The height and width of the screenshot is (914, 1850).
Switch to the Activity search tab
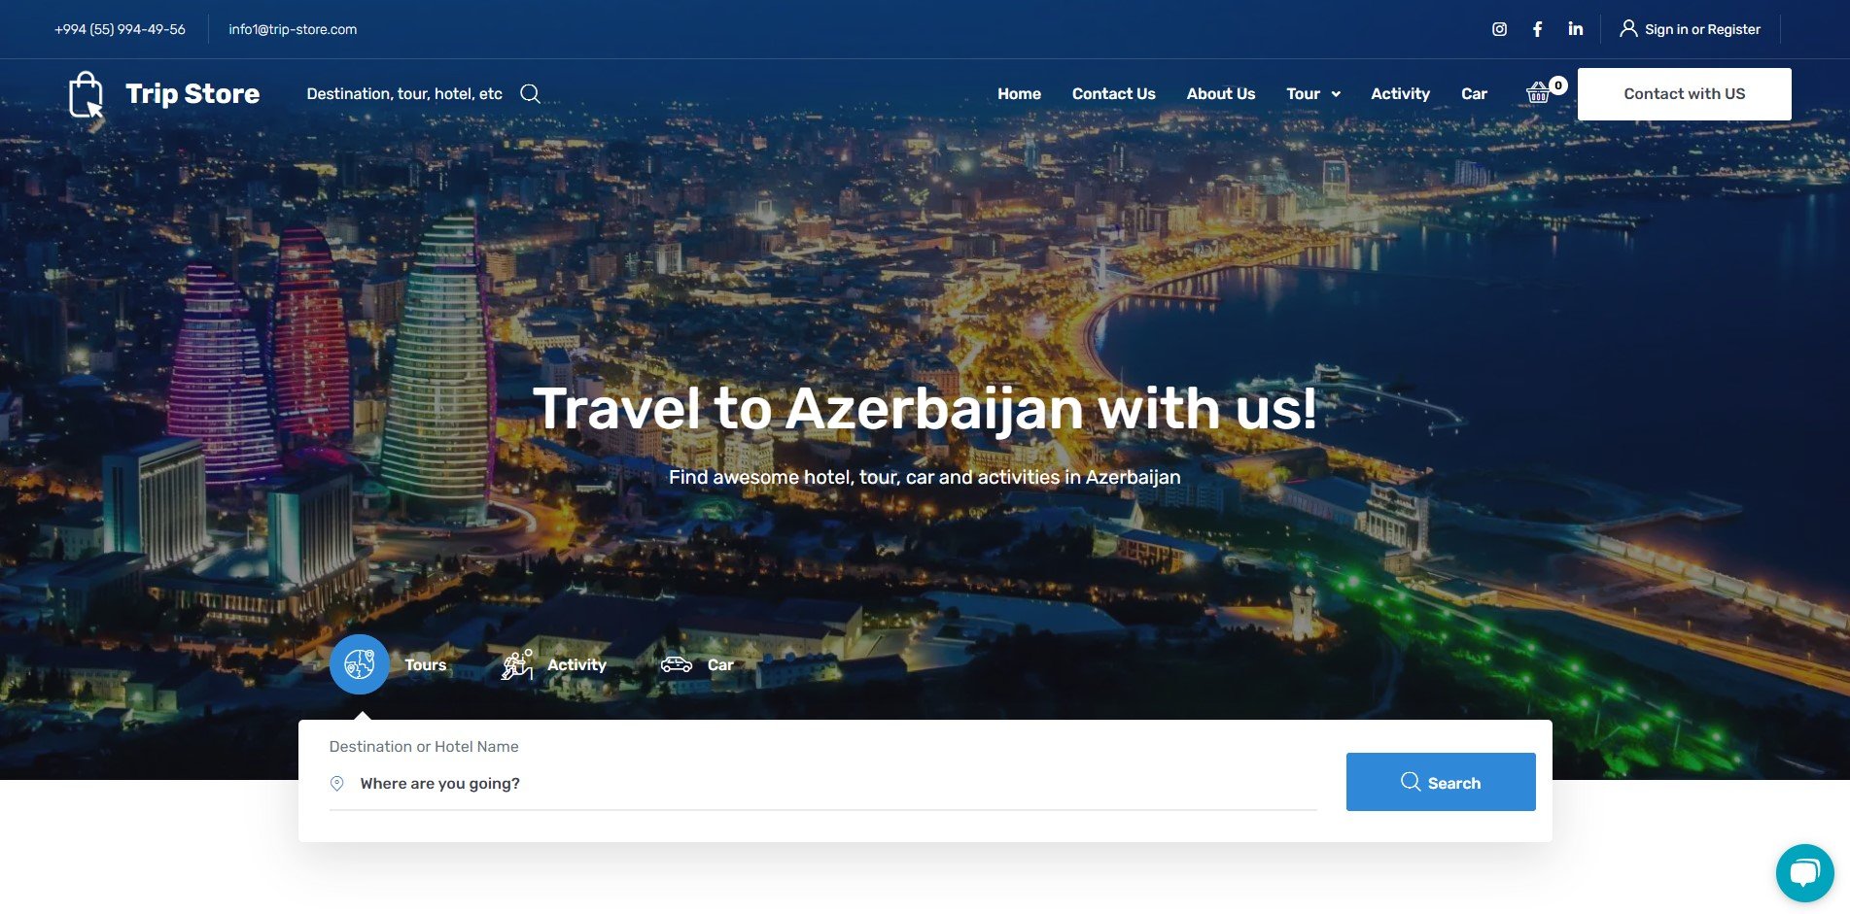pos(554,664)
